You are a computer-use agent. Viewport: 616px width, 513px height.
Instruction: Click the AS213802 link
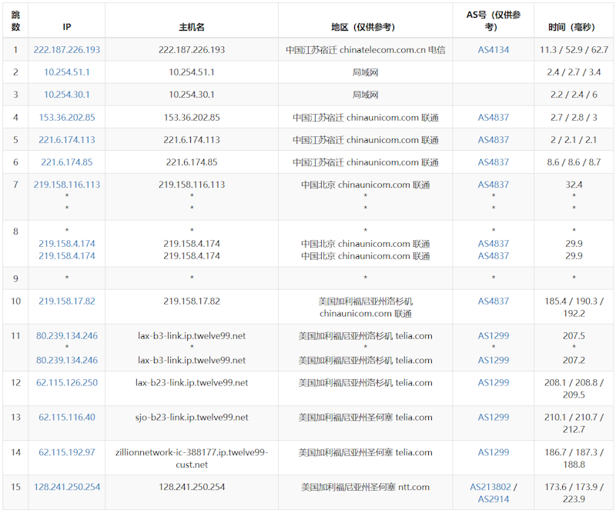(490, 487)
